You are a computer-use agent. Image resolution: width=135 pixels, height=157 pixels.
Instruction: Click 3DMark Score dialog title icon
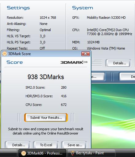coord(5,54)
